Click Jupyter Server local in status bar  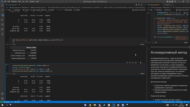pyautogui.click(x=168, y=102)
